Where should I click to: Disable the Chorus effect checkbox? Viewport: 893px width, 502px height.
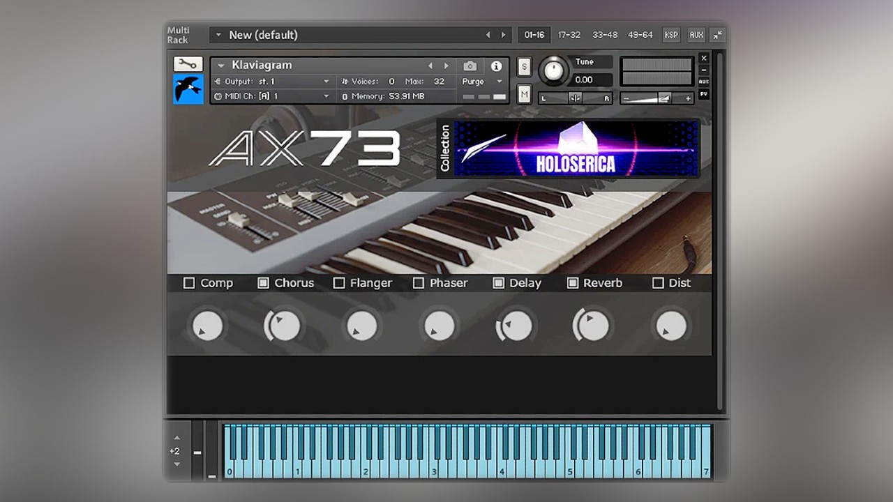[263, 283]
